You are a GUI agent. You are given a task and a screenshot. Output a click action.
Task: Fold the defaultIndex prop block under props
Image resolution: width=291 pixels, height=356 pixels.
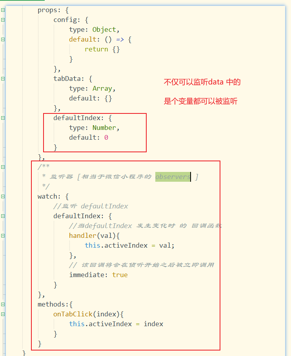(3, 118)
